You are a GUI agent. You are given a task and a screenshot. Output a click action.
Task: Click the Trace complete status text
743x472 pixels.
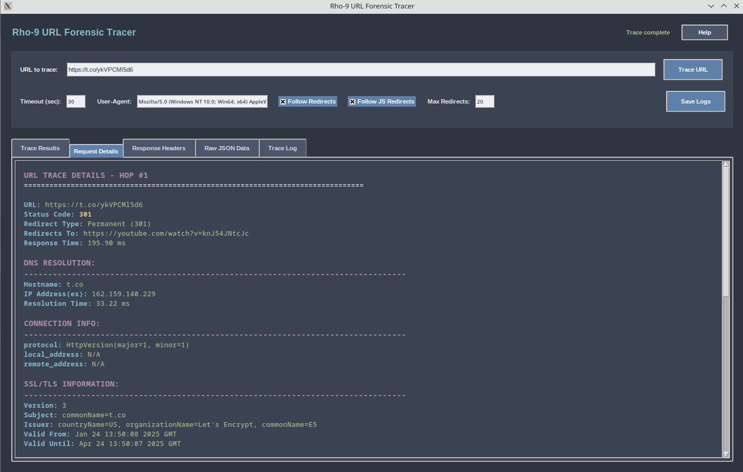pos(648,32)
